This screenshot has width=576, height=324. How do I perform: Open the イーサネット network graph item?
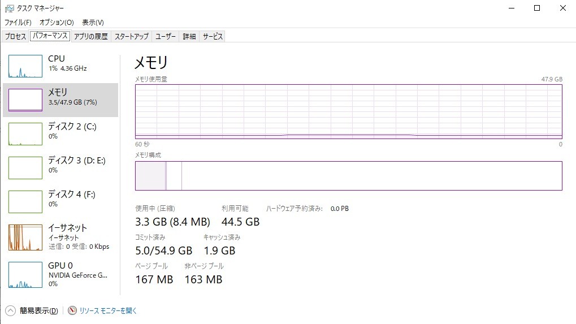click(25, 237)
